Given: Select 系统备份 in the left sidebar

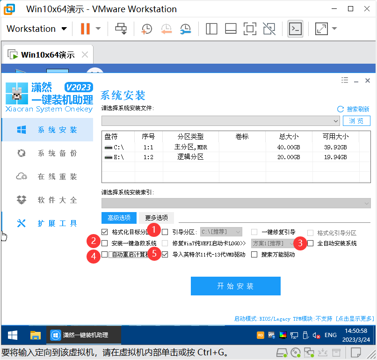Looking at the screenshot, I should (x=57, y=154).
